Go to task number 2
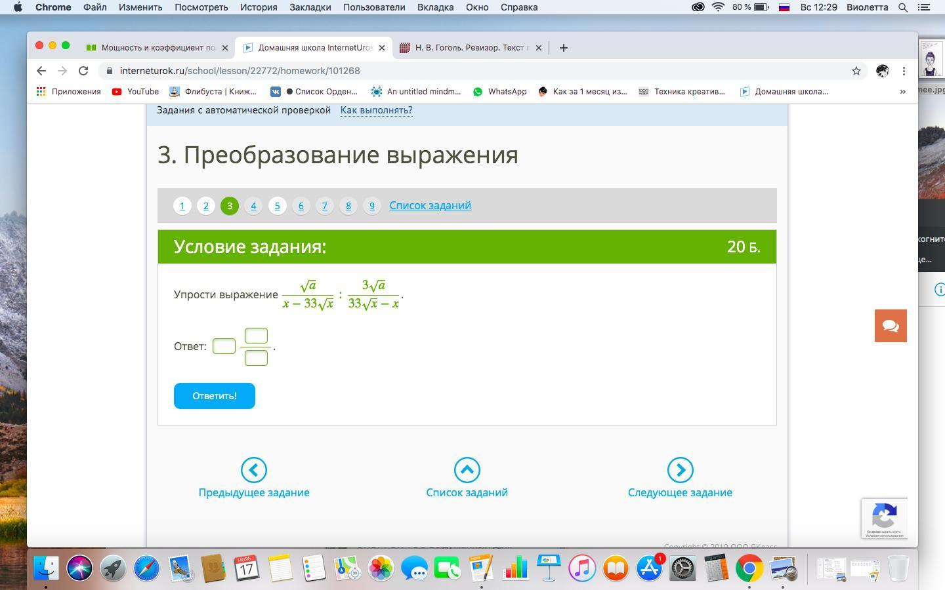 tap(206, 206)
